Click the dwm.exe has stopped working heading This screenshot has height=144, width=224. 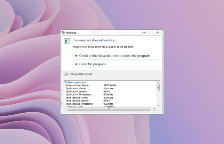pyautogui.click(x=94, y=40)
